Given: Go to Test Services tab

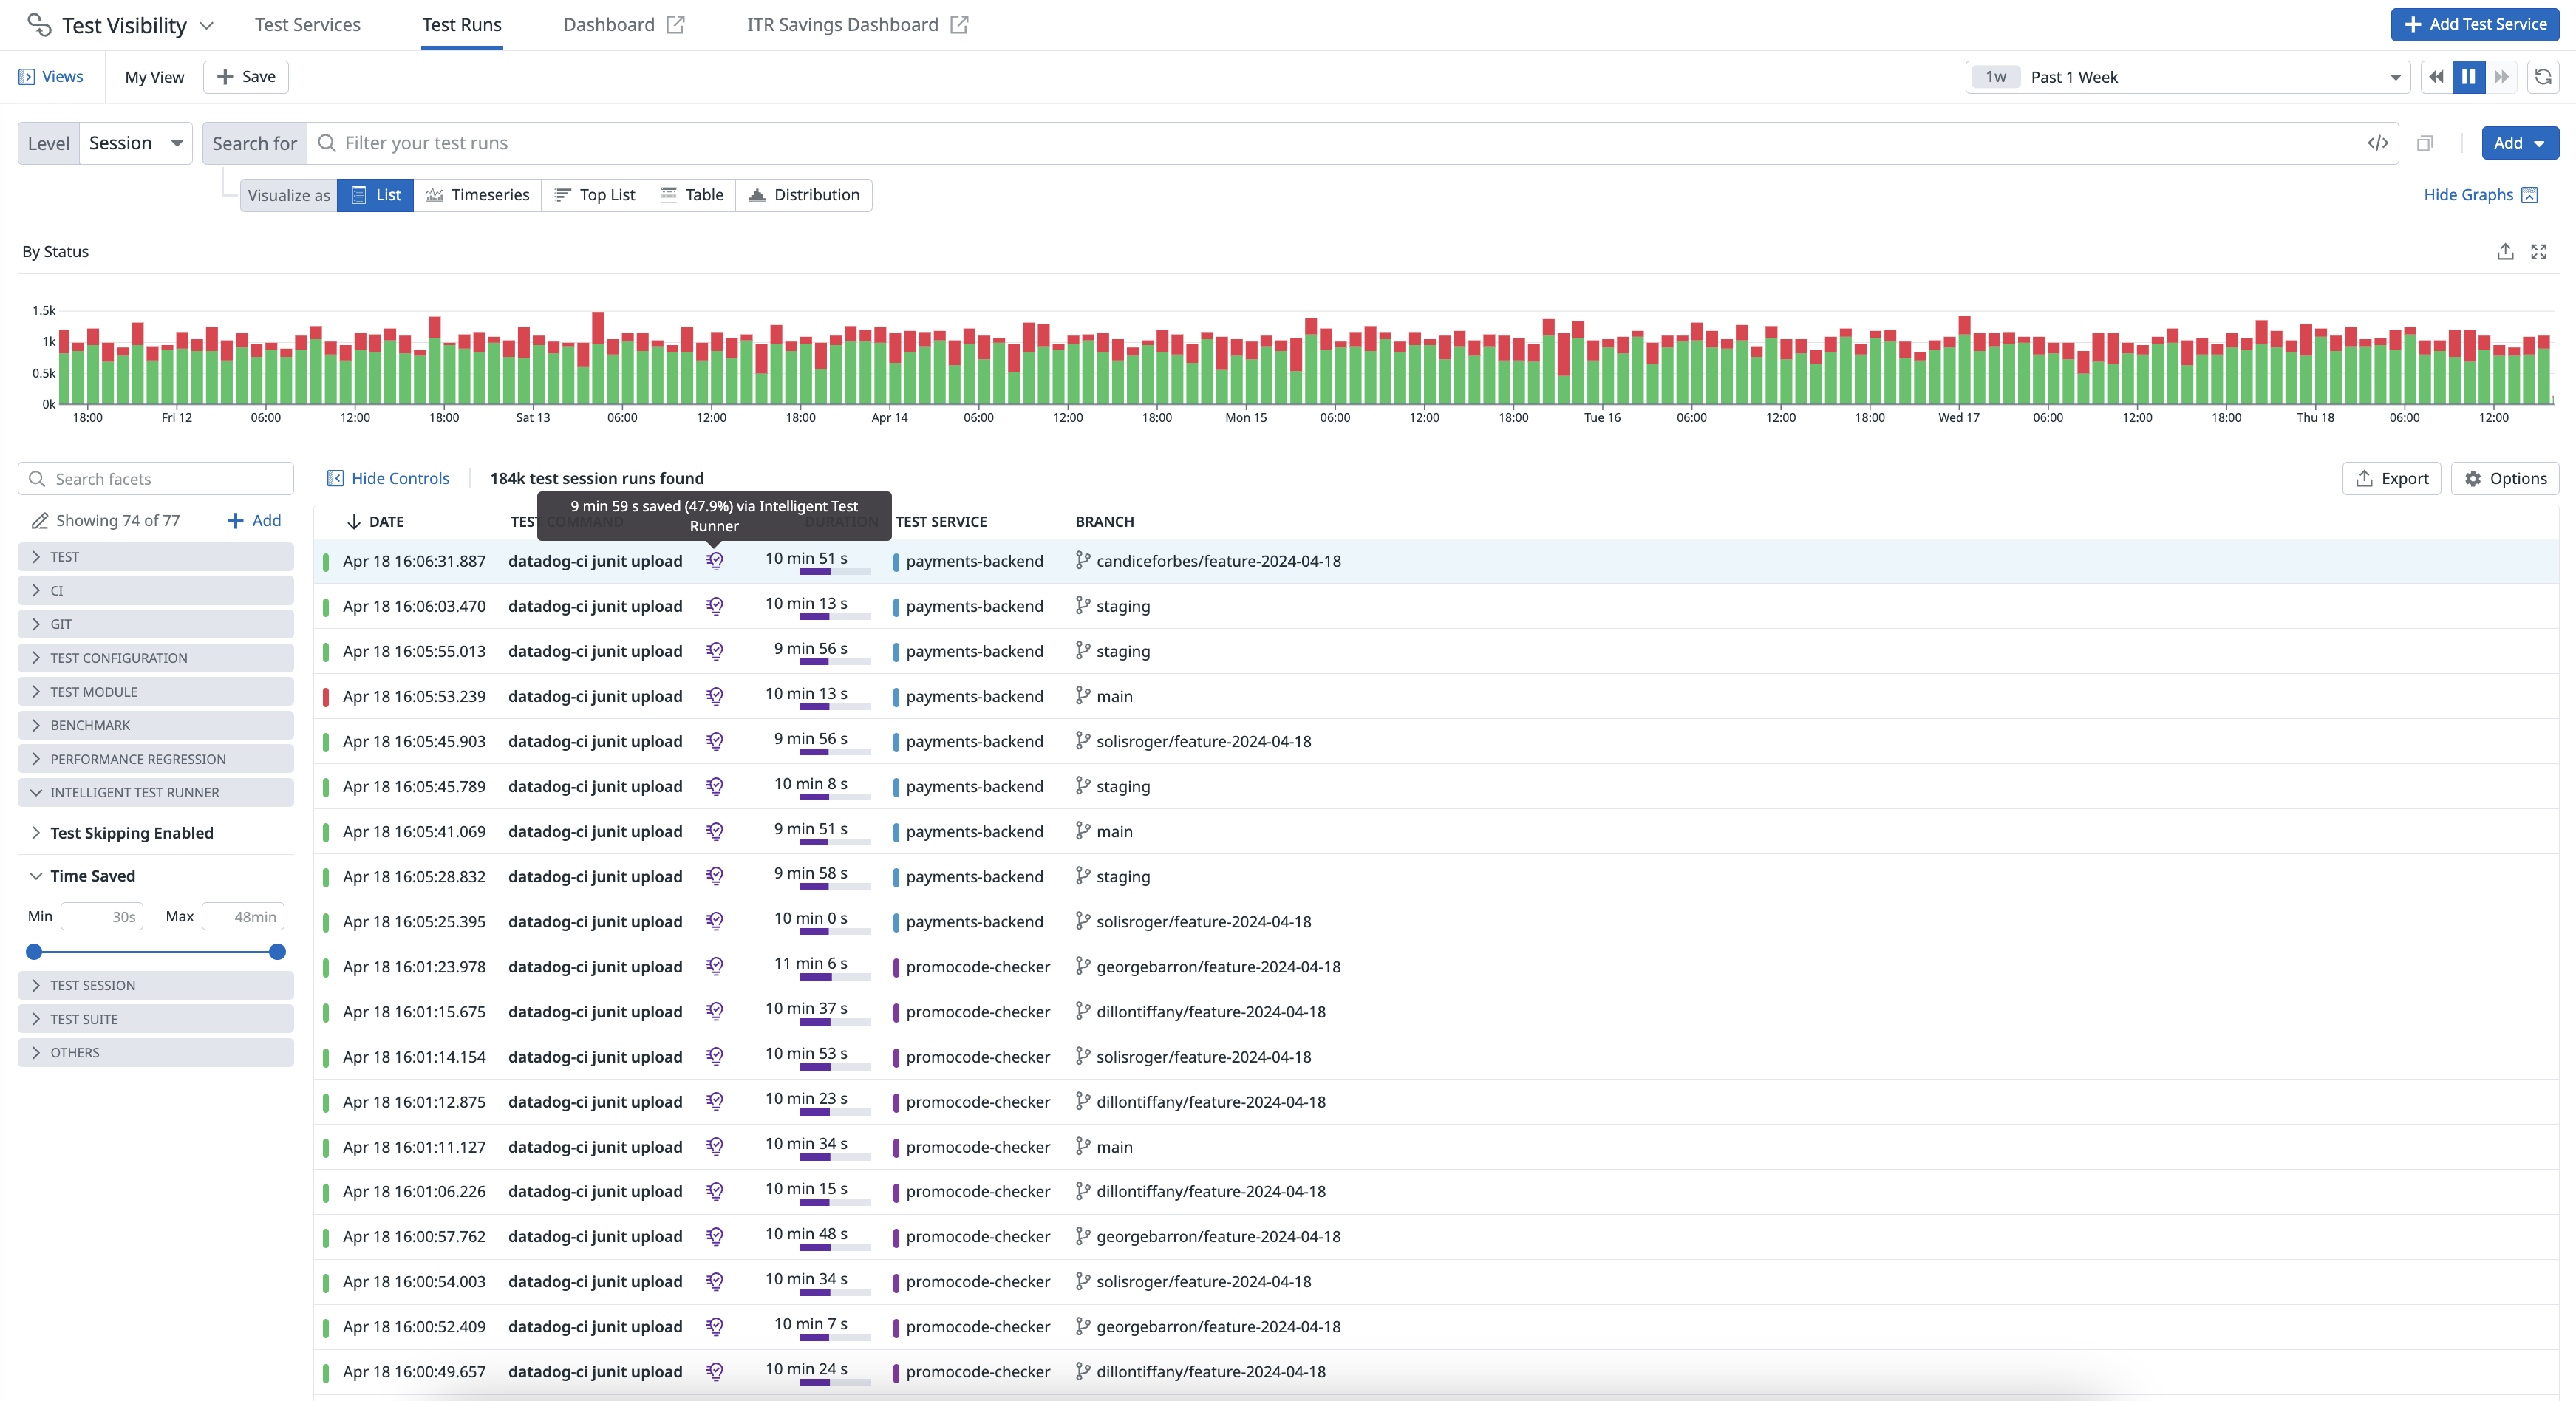Looking at the screenshot, I should click(x=307, y=25).
